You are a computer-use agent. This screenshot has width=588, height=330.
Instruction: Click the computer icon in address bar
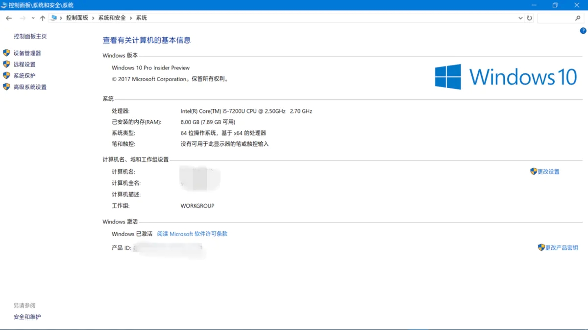pyautogui.click(x=53, y=18)
